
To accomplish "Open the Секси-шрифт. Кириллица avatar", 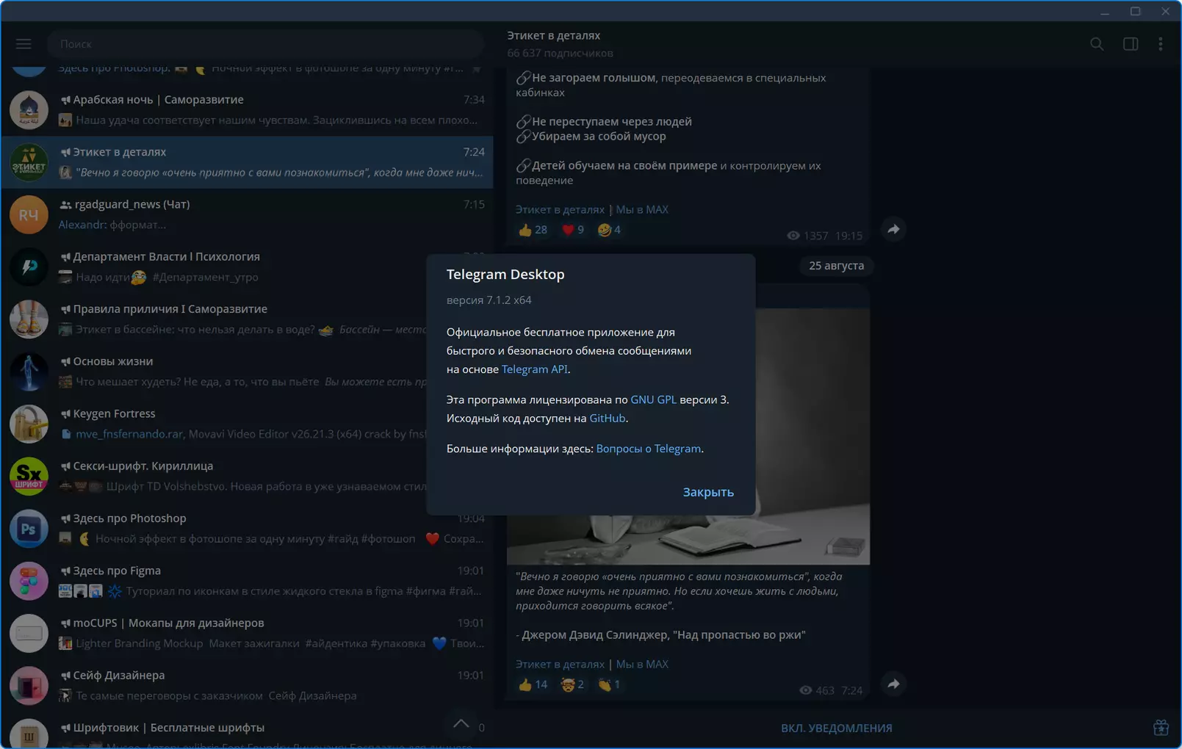I will 29,476.
